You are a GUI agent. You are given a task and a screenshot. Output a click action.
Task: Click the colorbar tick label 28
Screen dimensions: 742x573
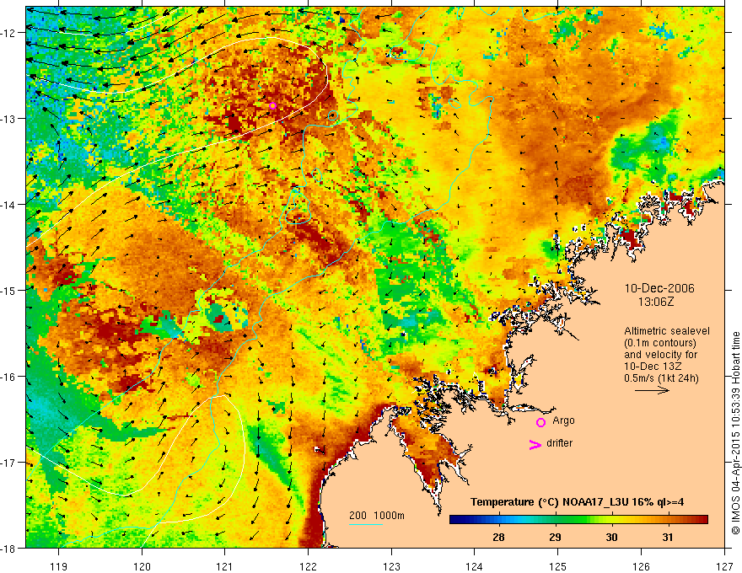point(498,537)
